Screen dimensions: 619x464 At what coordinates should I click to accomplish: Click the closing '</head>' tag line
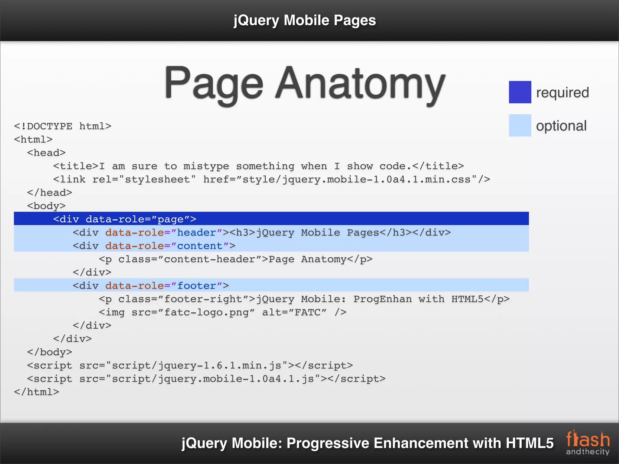(50, 192)
